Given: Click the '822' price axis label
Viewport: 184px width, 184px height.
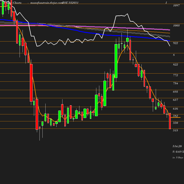Looking at the screenshot, I should point(176,64).
